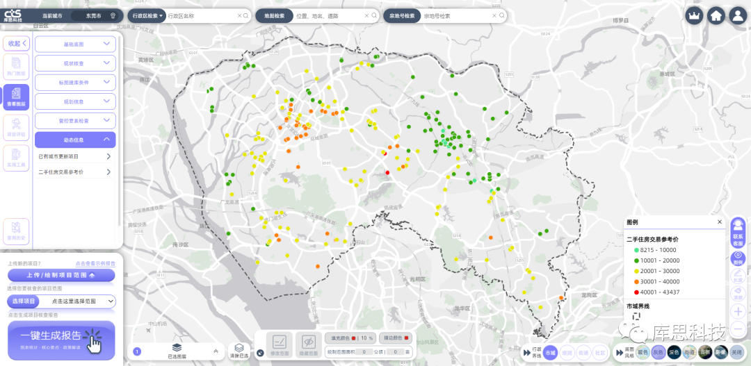Open the crown VIP membership icon
Image resolution: width=751 pixels, height=366 pixels.
pos(693,16)
